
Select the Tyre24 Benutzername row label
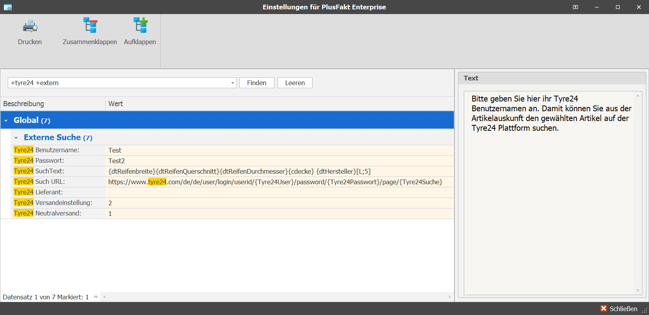coord(46,150)
